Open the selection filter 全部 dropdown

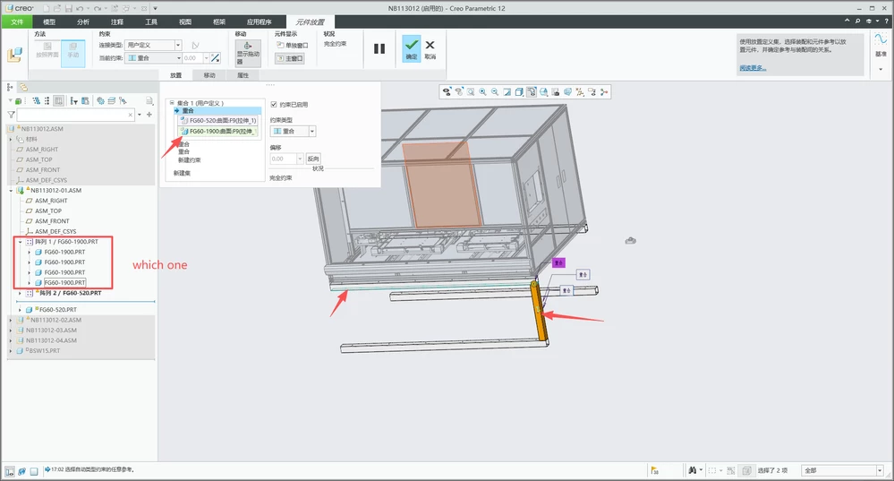point(843,471)
